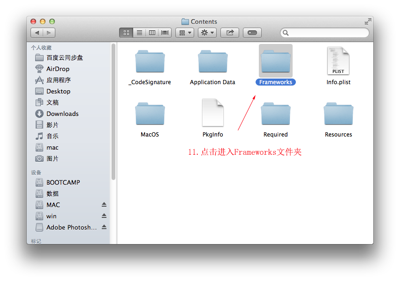This screenshot has height=281, width=400.
Task: Open 音乐 in the sidebar
Action: [69, 136]
